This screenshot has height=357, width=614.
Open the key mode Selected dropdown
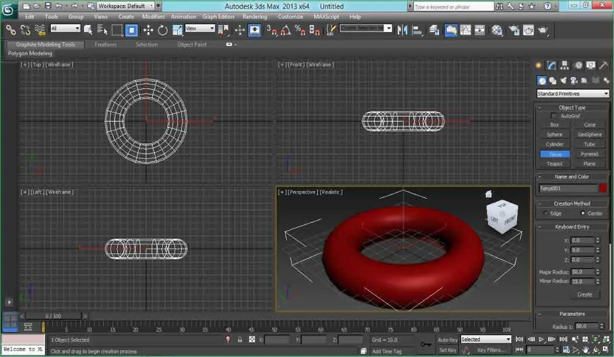click(x=486, y=340)
